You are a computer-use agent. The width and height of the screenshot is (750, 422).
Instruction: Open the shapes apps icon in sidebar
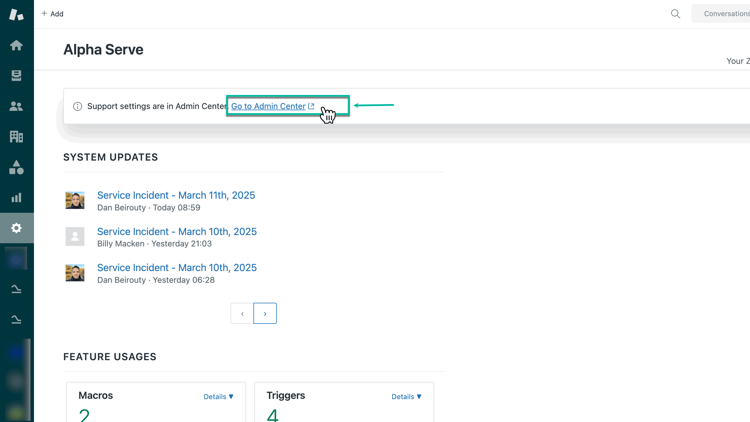click(x=16, y=167)
